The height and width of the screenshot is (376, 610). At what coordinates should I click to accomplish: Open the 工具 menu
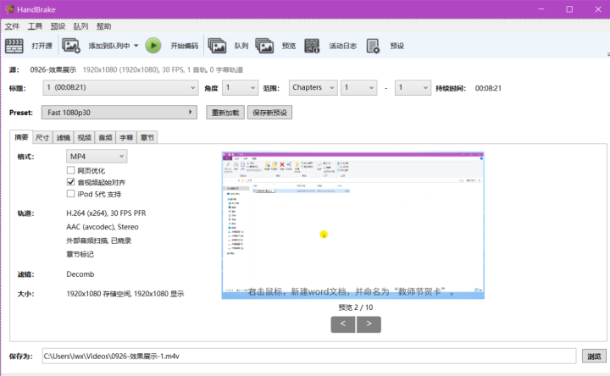35,26
